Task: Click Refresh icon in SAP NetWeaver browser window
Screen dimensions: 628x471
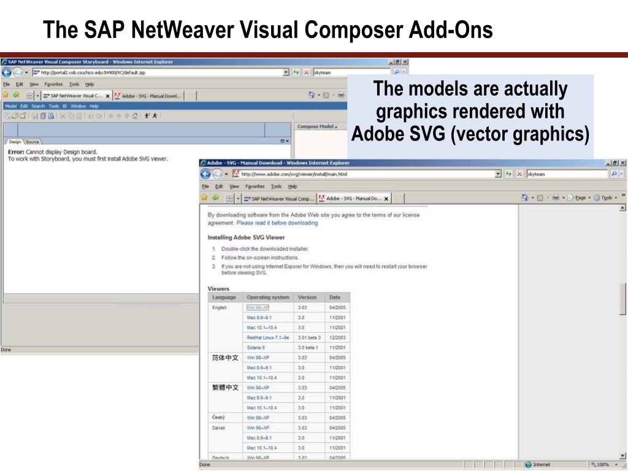Action: [296, 72]
